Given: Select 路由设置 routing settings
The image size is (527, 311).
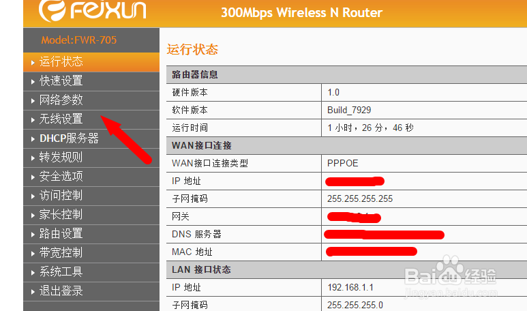Looking at the screenshot, I should coord(91,234).
